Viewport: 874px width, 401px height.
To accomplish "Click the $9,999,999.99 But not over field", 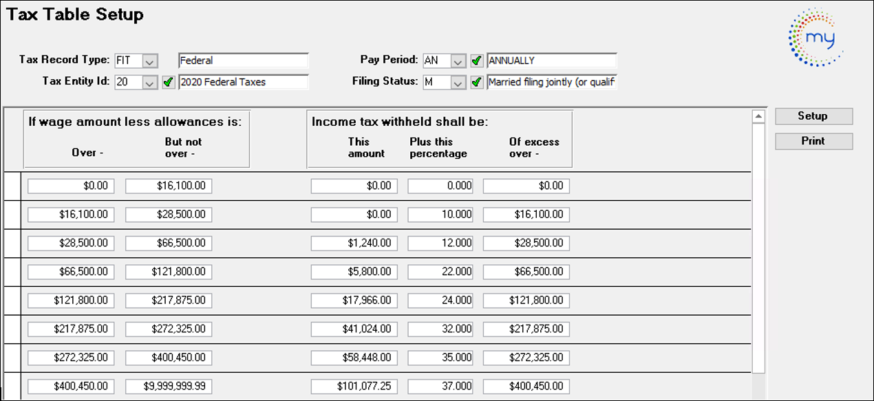I will (x=169, y=387).
